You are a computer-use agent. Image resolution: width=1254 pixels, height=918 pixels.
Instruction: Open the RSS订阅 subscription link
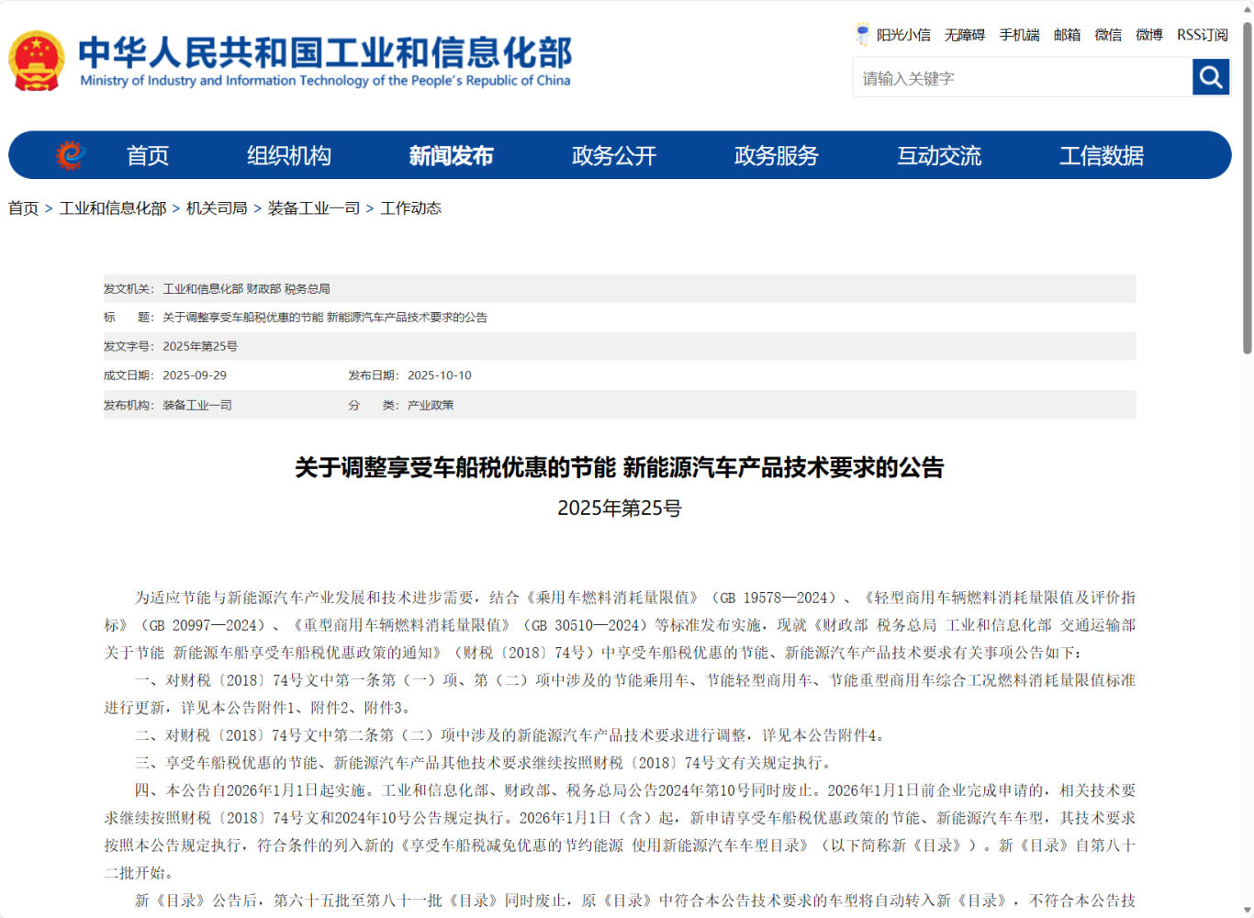click(x=1204, y=34)
